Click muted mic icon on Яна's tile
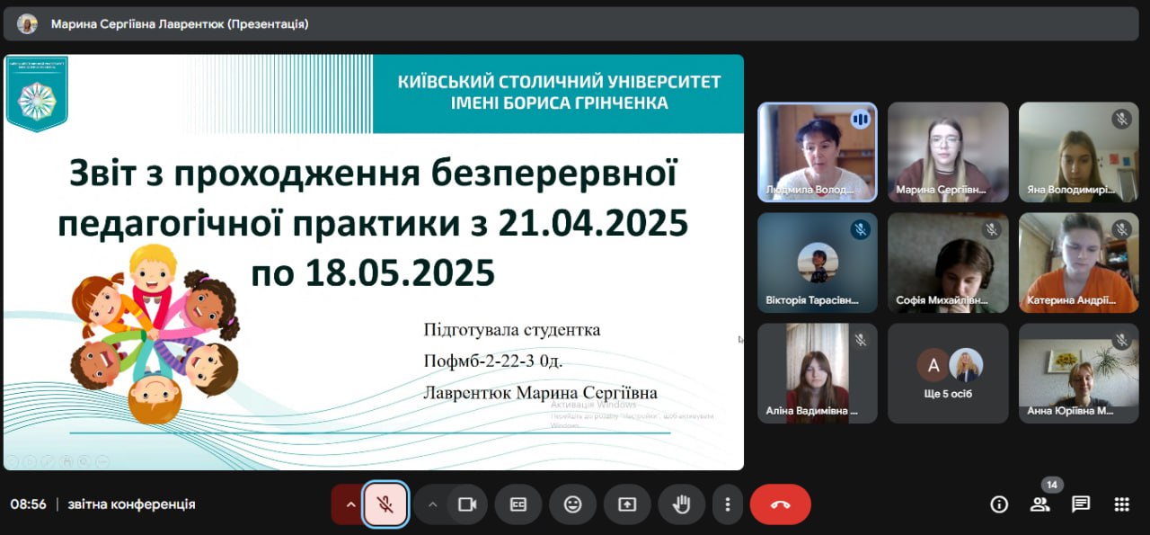The width and height of the screenshot is (1150, 535). click(x=1121, y=119)
